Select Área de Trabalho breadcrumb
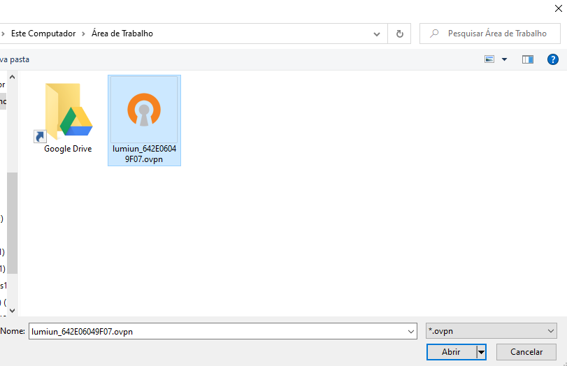 [x=122, y=34]
